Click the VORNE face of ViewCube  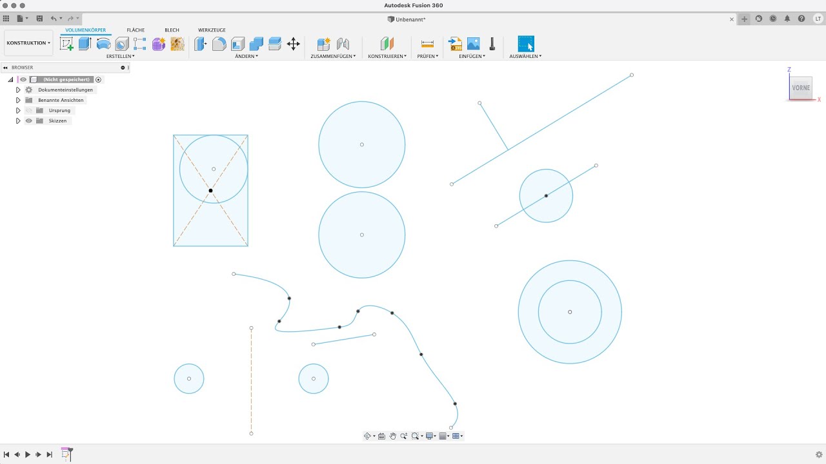click(x=801, y=88)
